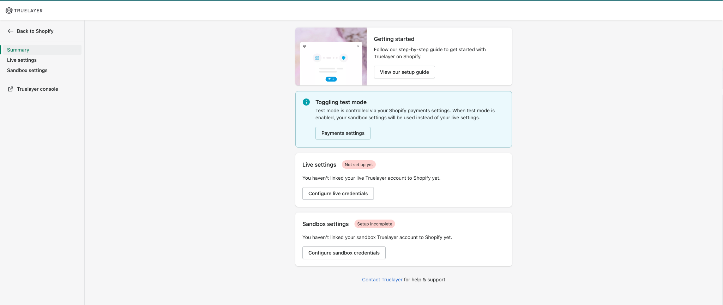Click text about unlinked sandbox Truelayer account
723x305 pixels.
click(x=377, y=237)
